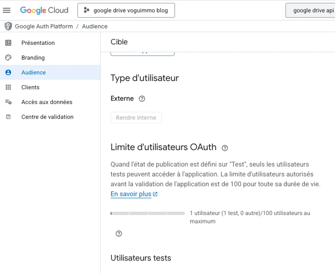This screenshot has height=273, width=335.
Task: Open the project selector google drive voguimmo blog
Action: (x=126, y=10)
